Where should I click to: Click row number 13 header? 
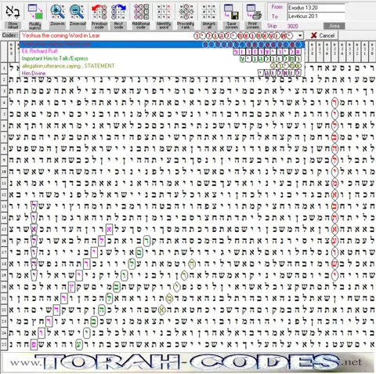[4, 206]
